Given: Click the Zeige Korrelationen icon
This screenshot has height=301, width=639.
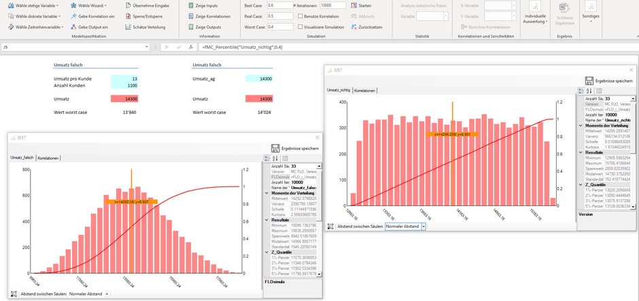Looking at the screenshot, I should coord(191,16).
